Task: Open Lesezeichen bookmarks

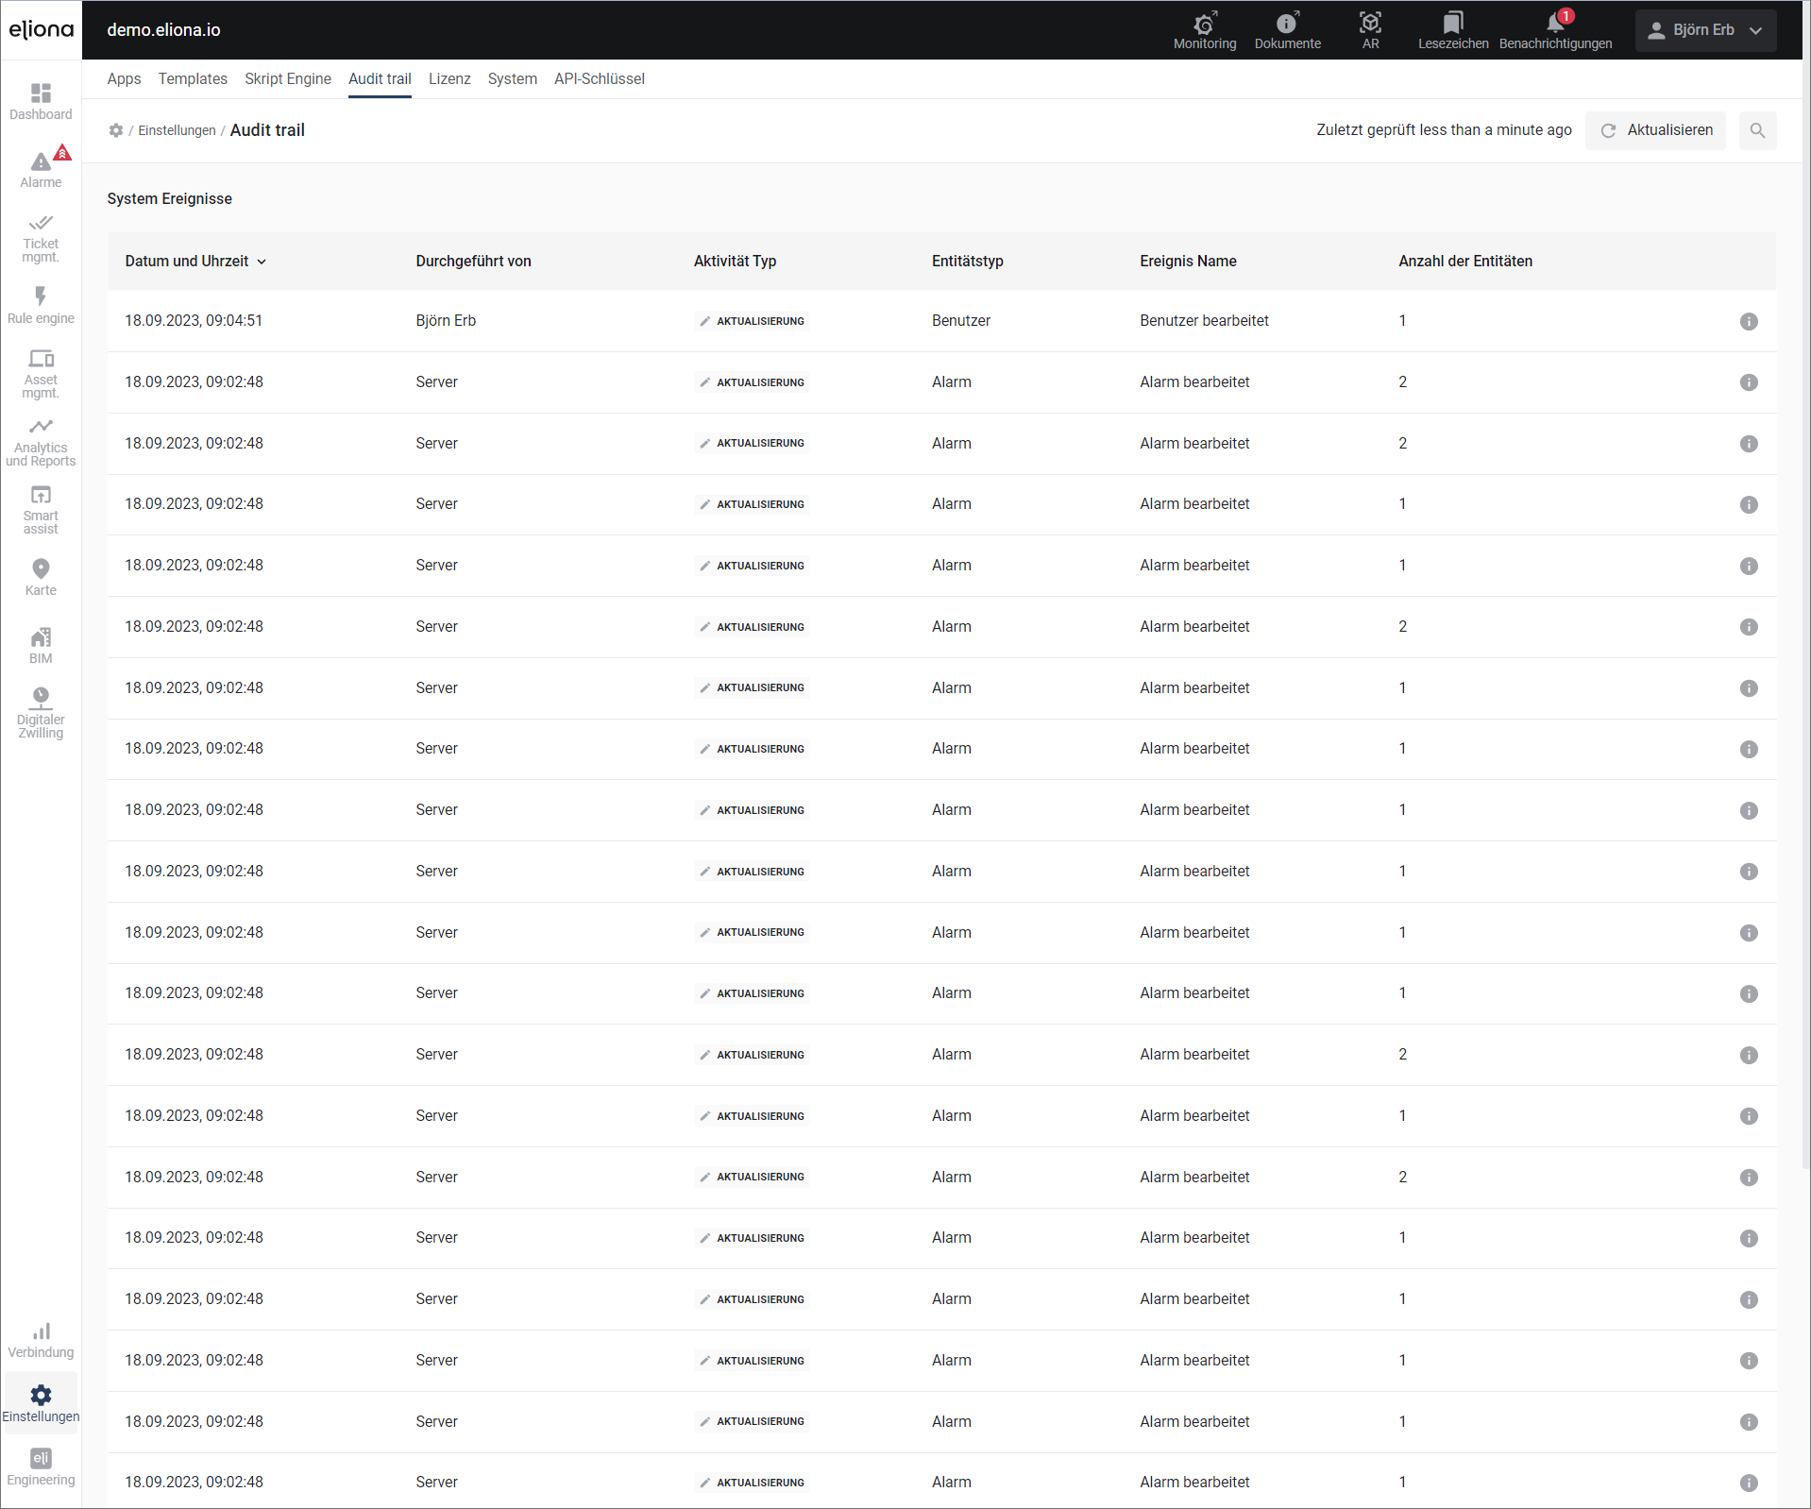Action: point(1453,30)
